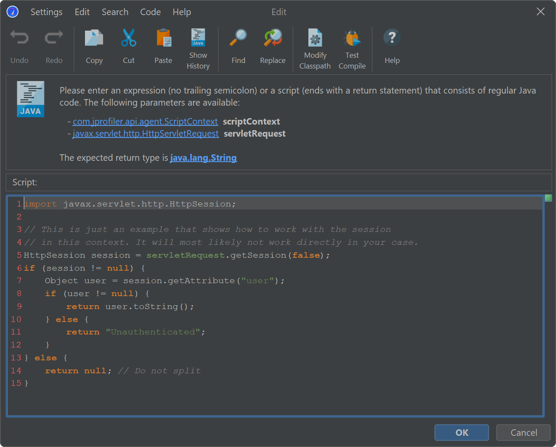Viewport: 556px width, 447px height.
Task: Open the Code menu
Action: [x=151, y=12]
